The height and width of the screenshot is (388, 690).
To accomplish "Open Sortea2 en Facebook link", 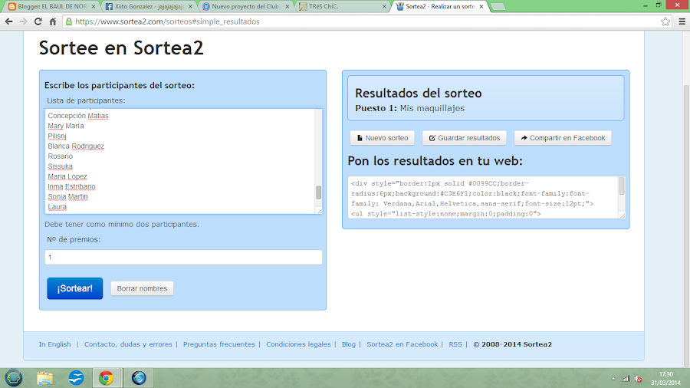I will tap(402, 344).
